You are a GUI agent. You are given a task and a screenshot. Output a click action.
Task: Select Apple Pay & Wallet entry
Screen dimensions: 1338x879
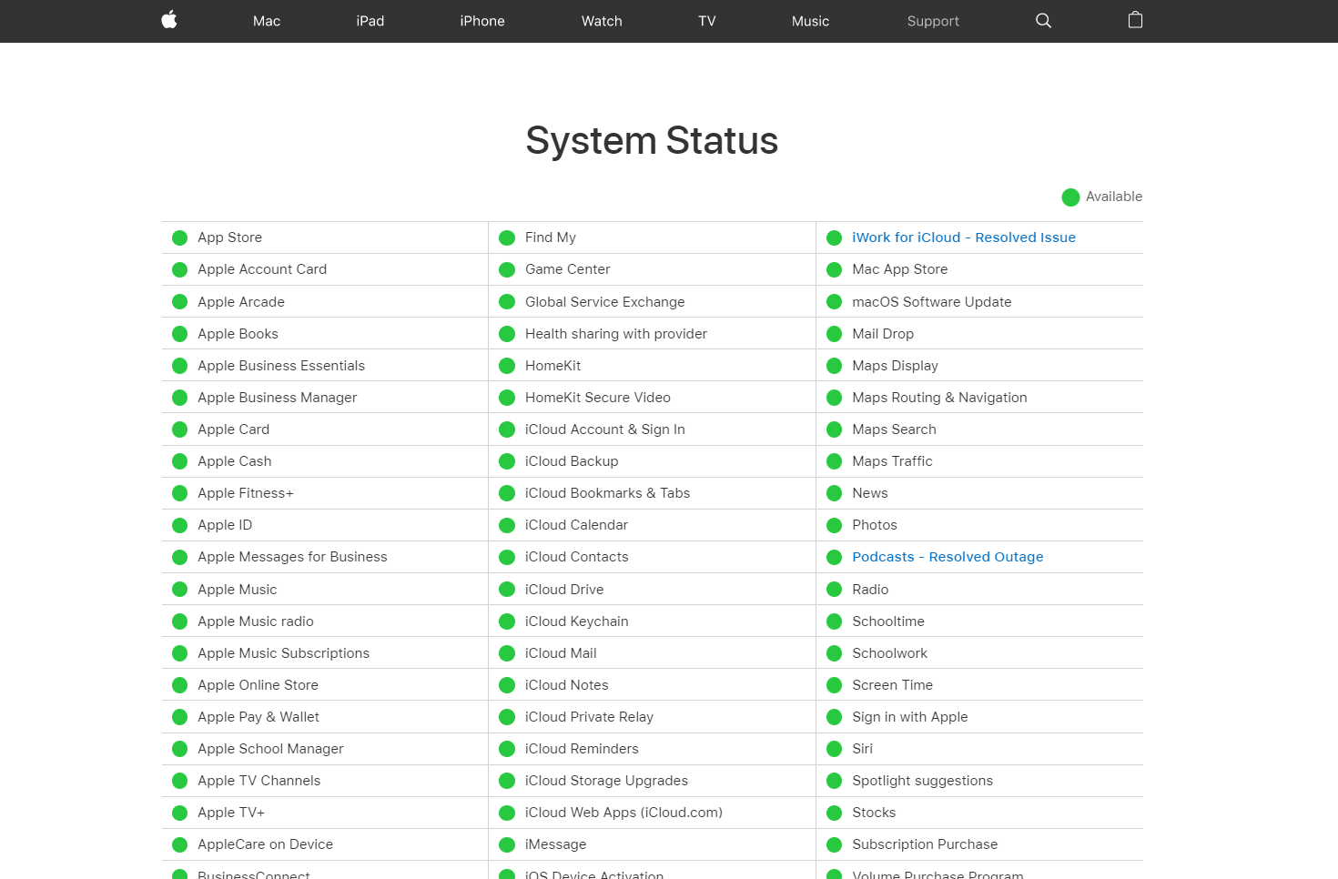tap(258, 717)
